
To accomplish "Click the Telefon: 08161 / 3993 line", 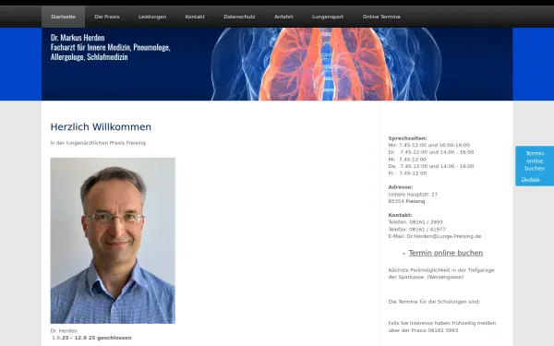I will tap(415, 222).
